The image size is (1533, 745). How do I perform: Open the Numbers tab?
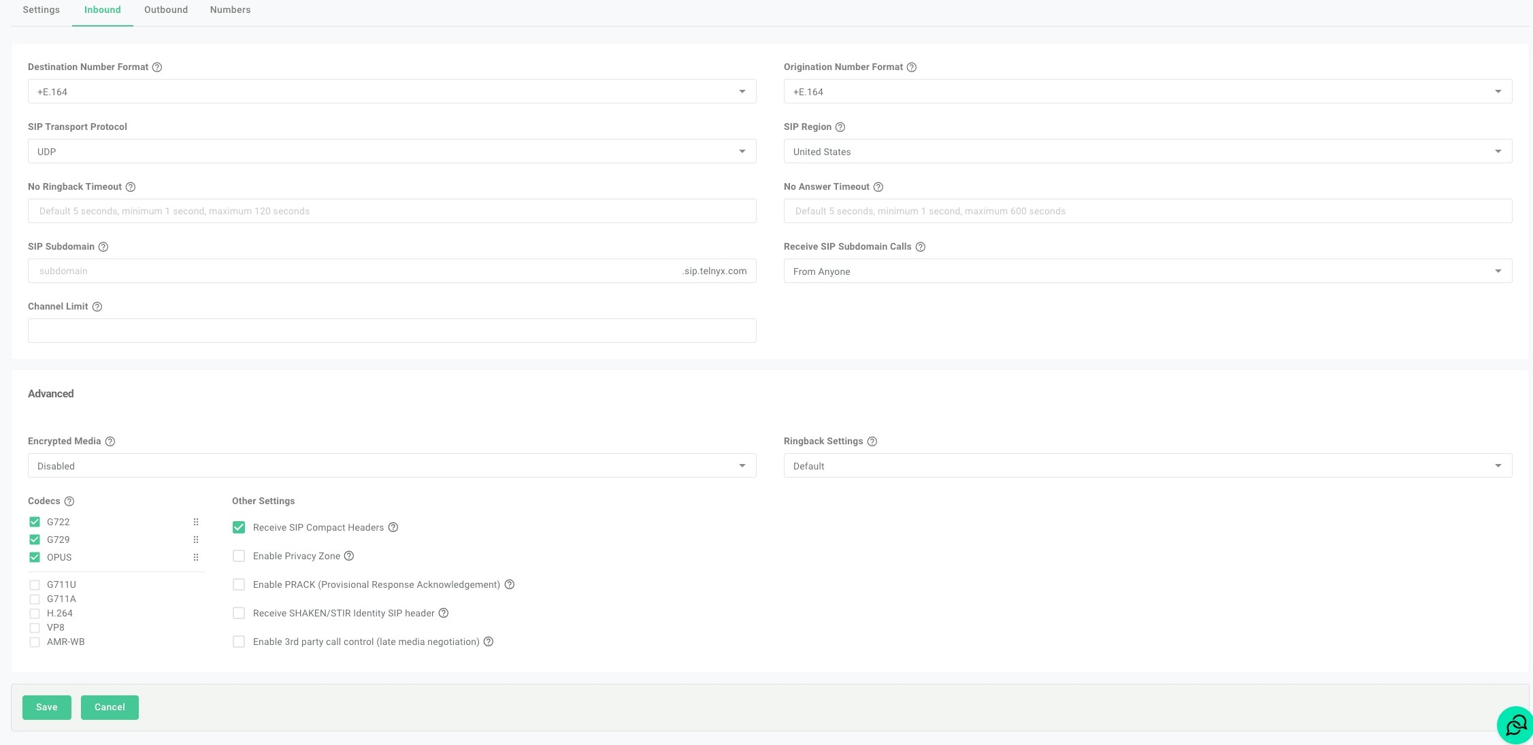pos(230,10)
